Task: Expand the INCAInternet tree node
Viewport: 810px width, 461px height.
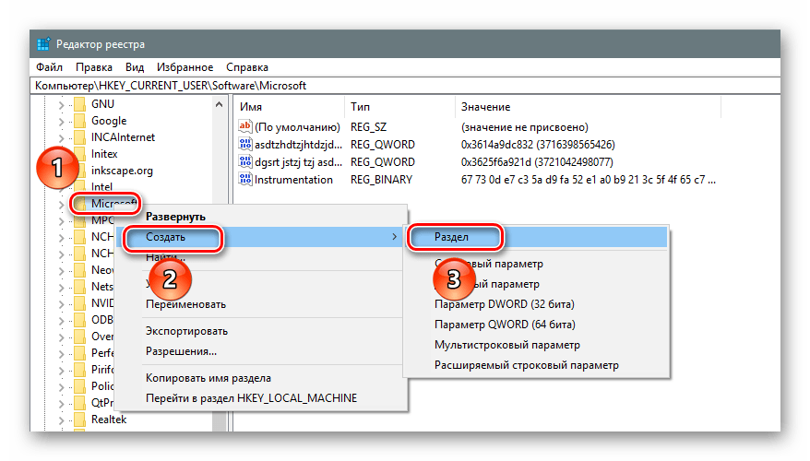Action: [x=62, y=137]
